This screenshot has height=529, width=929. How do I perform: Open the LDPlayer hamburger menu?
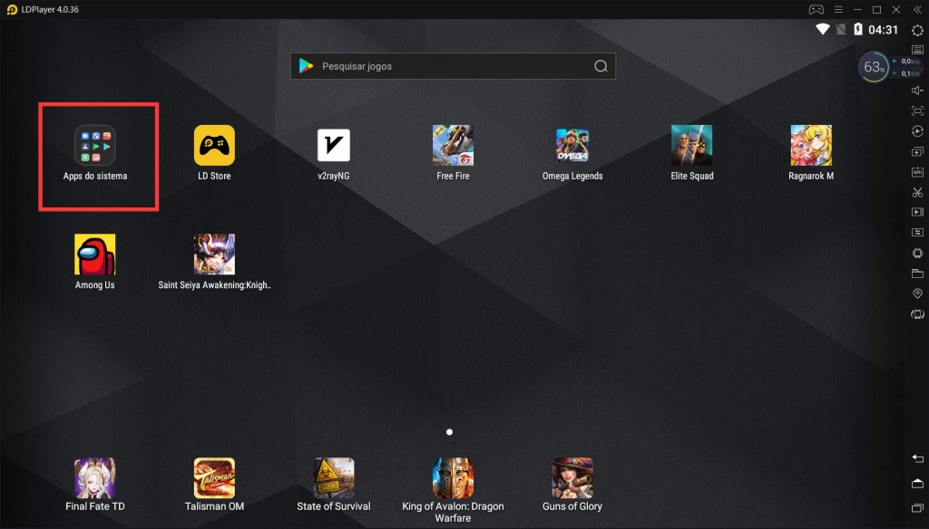(838, 9)
